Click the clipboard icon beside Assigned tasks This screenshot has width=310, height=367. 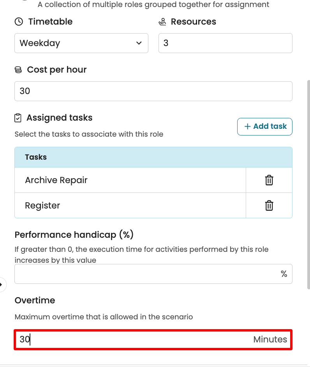click(18, 118)
